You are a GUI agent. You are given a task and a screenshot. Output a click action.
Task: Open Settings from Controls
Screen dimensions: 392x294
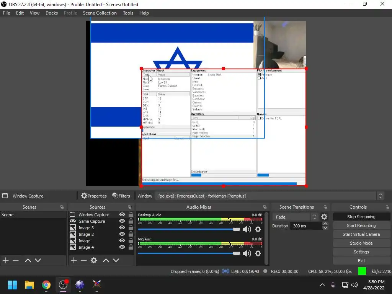(x=361, y=252)
